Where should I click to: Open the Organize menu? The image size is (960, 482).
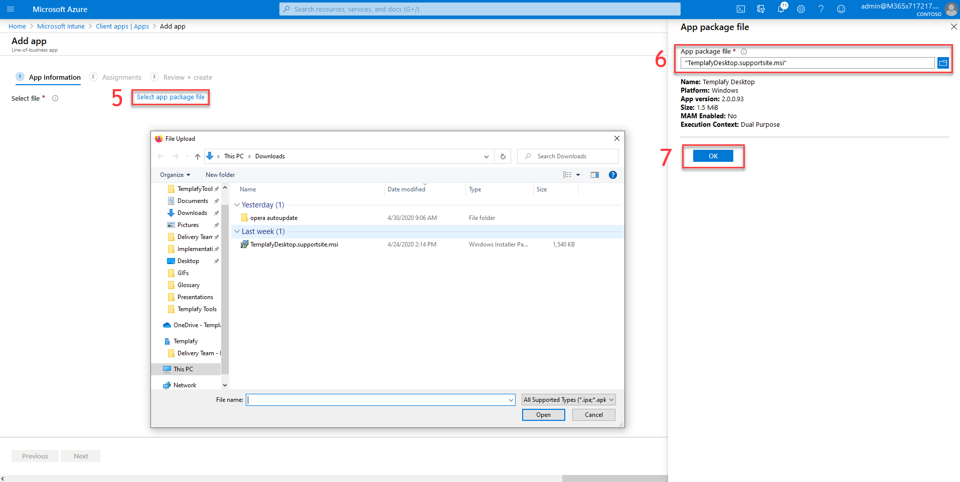coord(175,175)
